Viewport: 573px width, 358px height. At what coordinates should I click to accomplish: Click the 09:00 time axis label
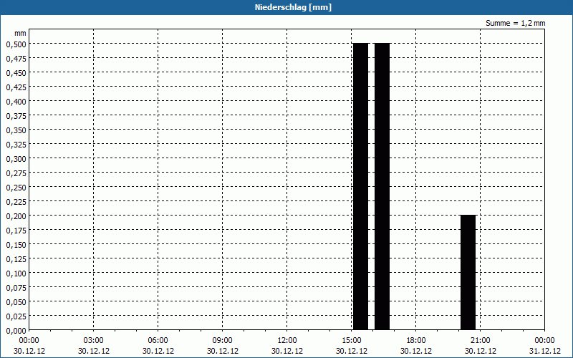223,341
